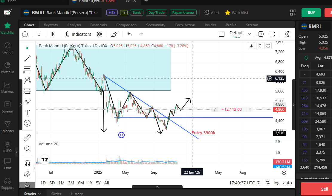
Task: Go to Markets in the sidebar
Action: click(x=7, y=87)
